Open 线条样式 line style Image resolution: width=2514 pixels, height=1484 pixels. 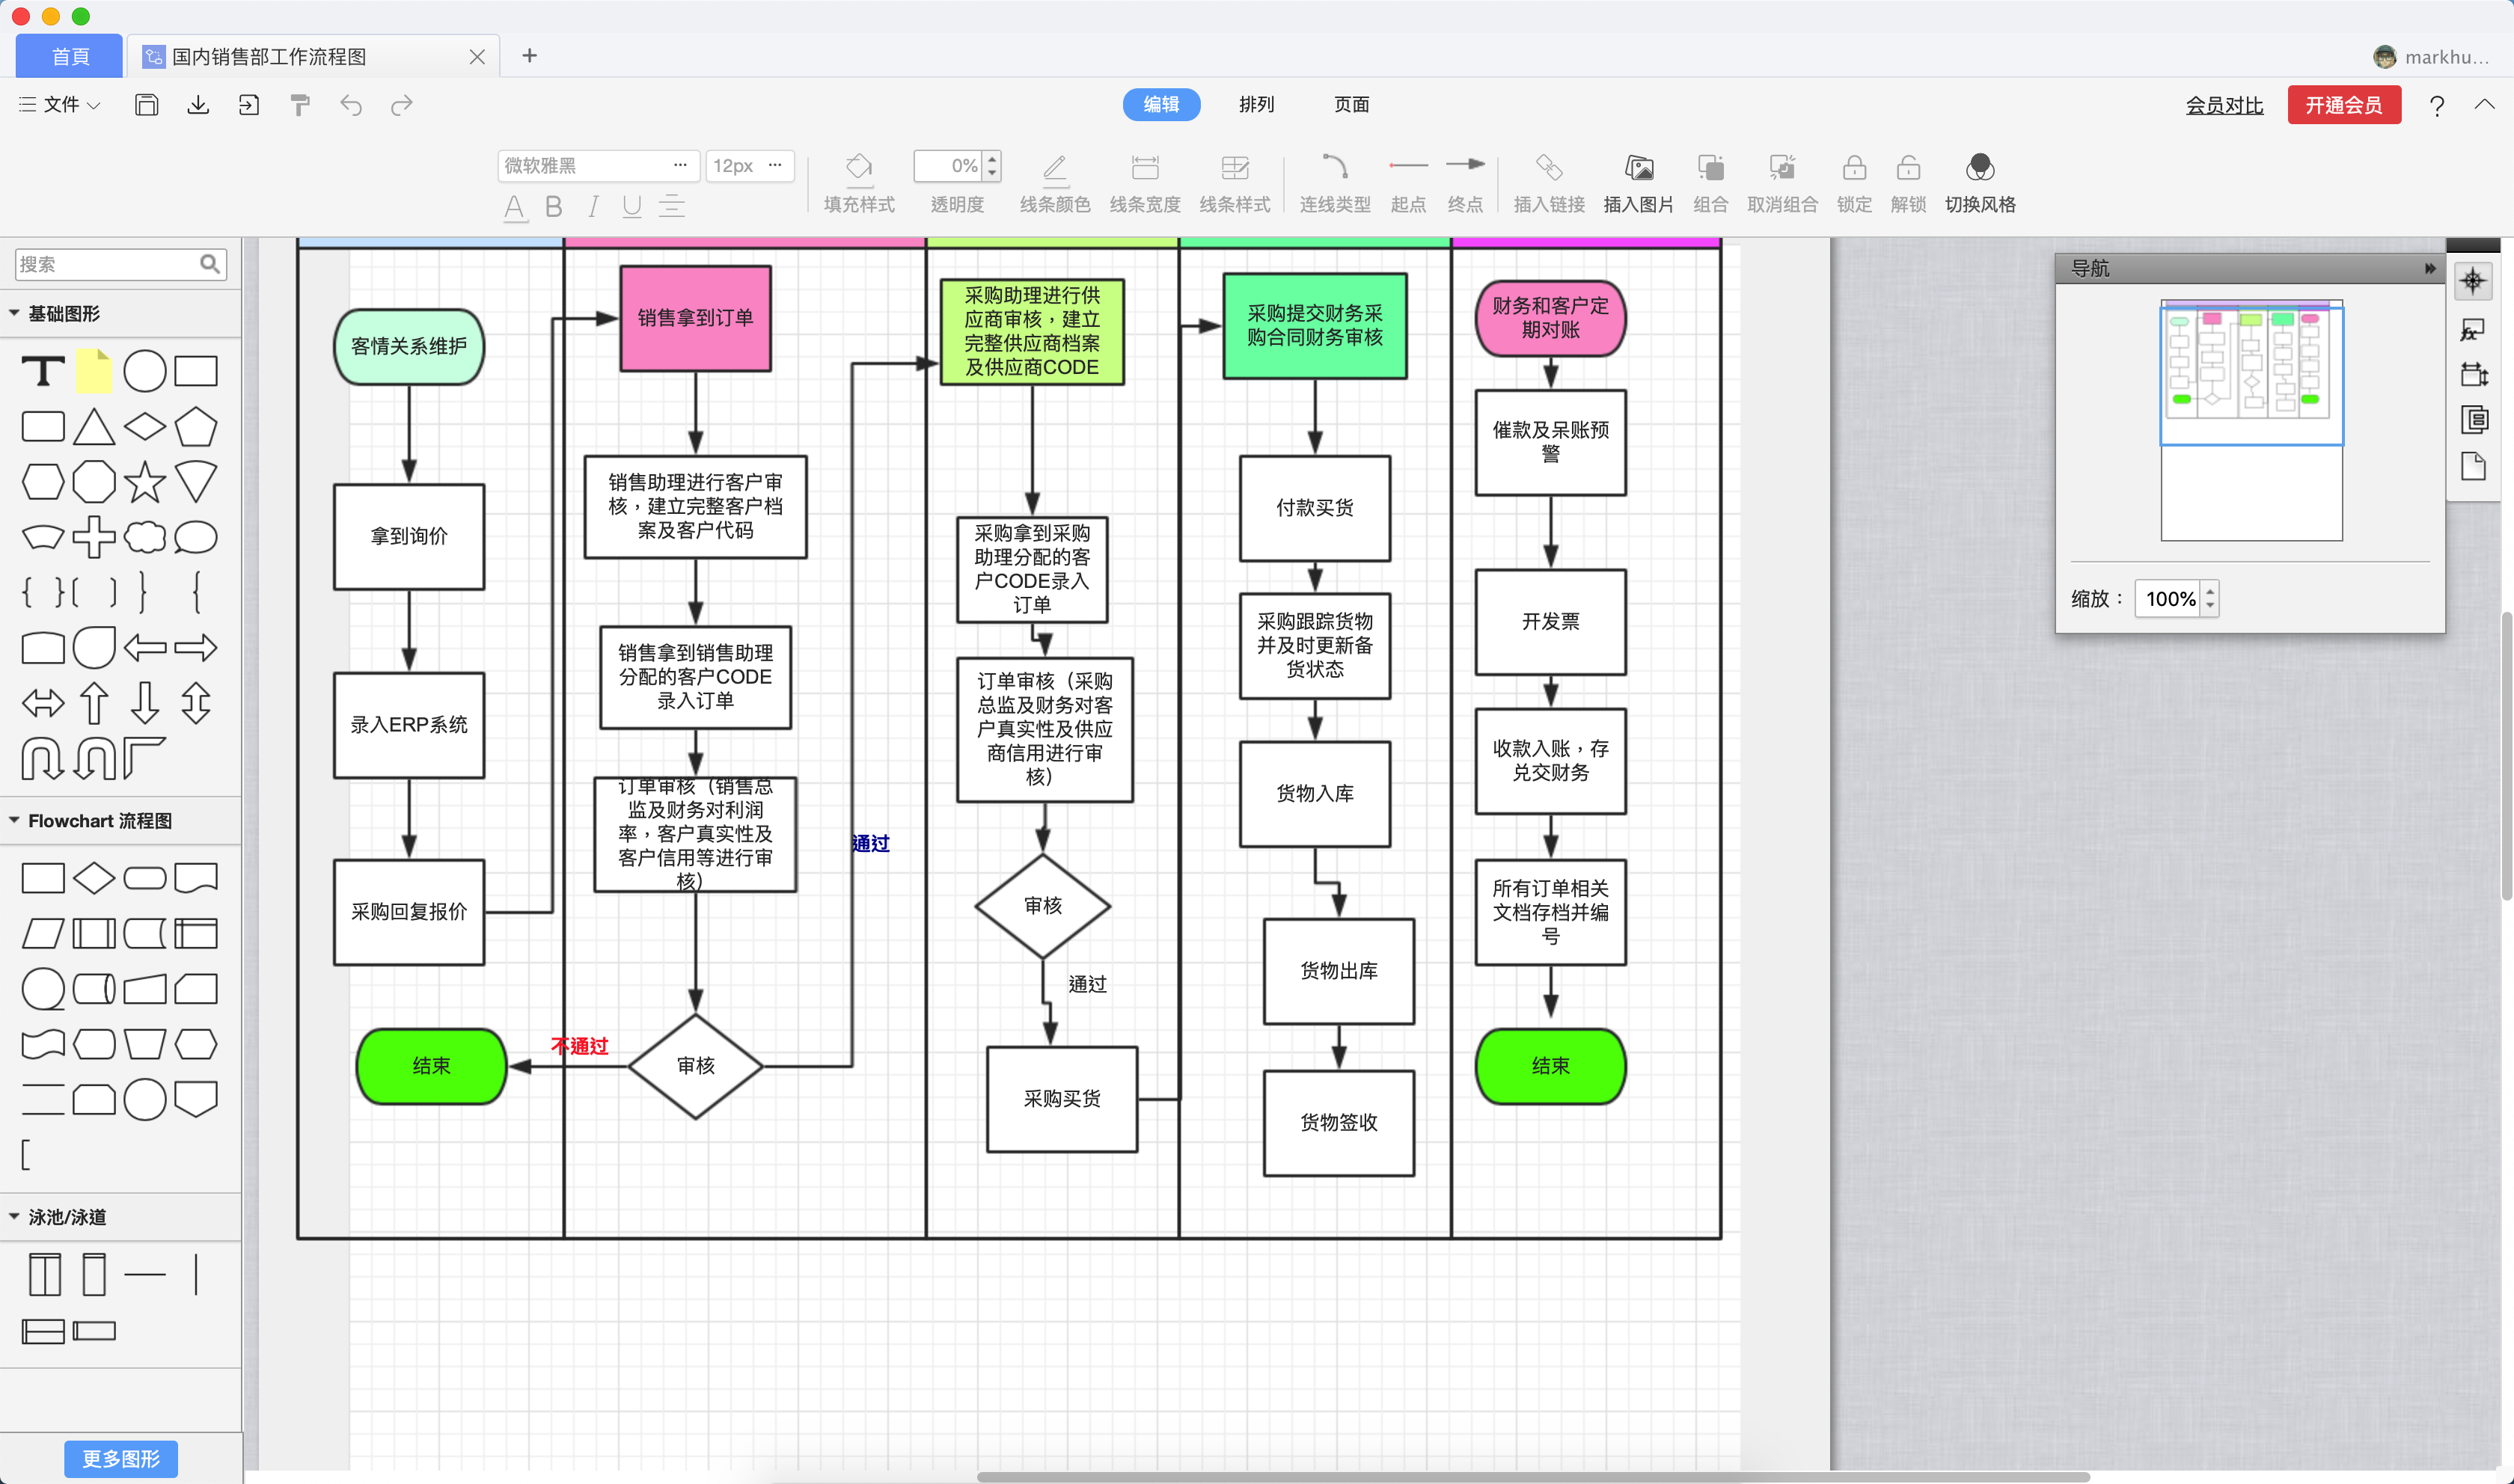click(1235, 183)
